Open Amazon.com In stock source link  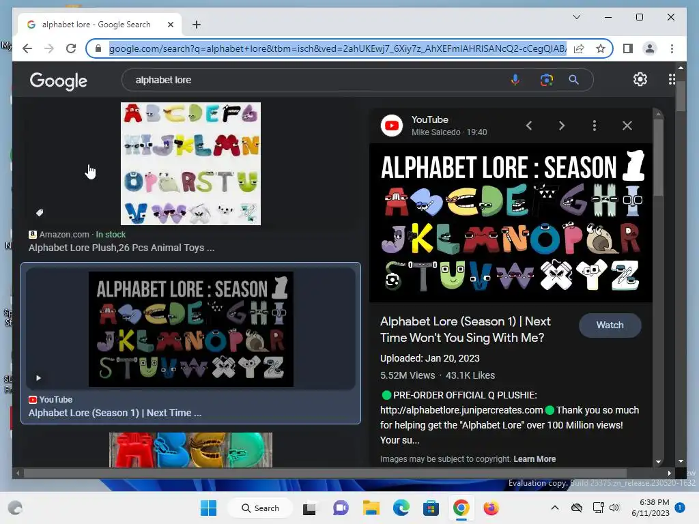77,235
